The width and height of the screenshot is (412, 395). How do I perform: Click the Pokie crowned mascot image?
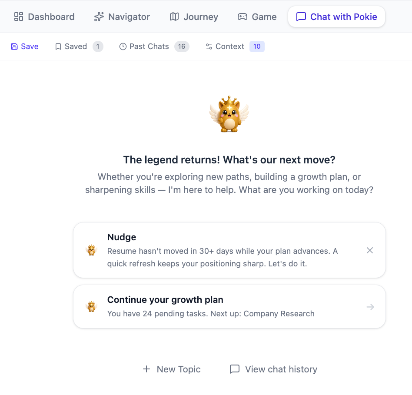(229, 114)
